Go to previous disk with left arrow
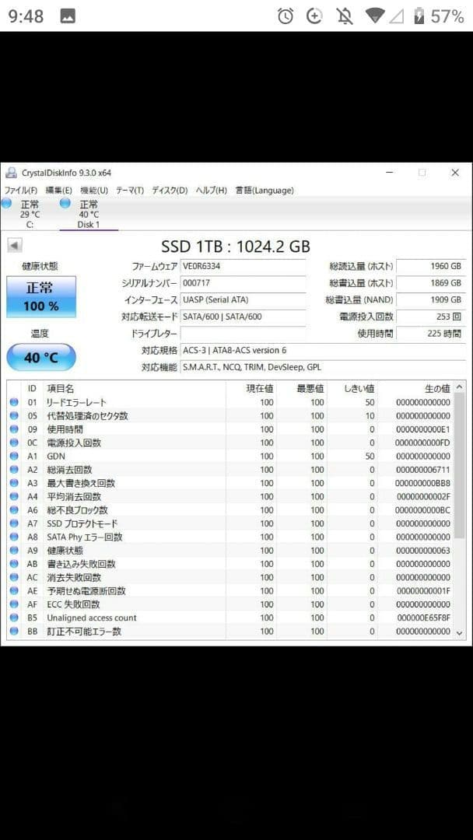The height and width of the screenshot is (840, 473). [x=15, y=245]
